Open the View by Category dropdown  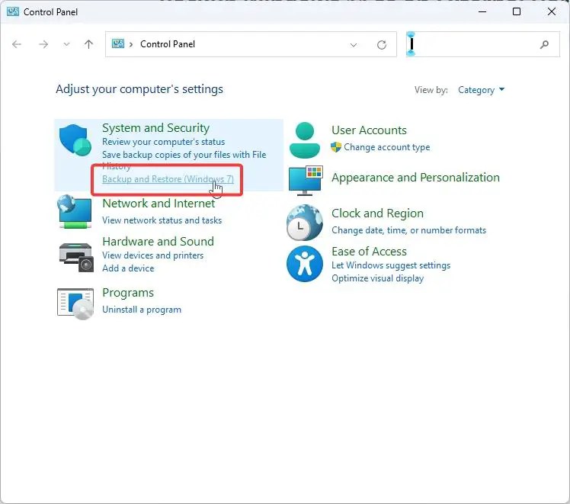(481, 90)
